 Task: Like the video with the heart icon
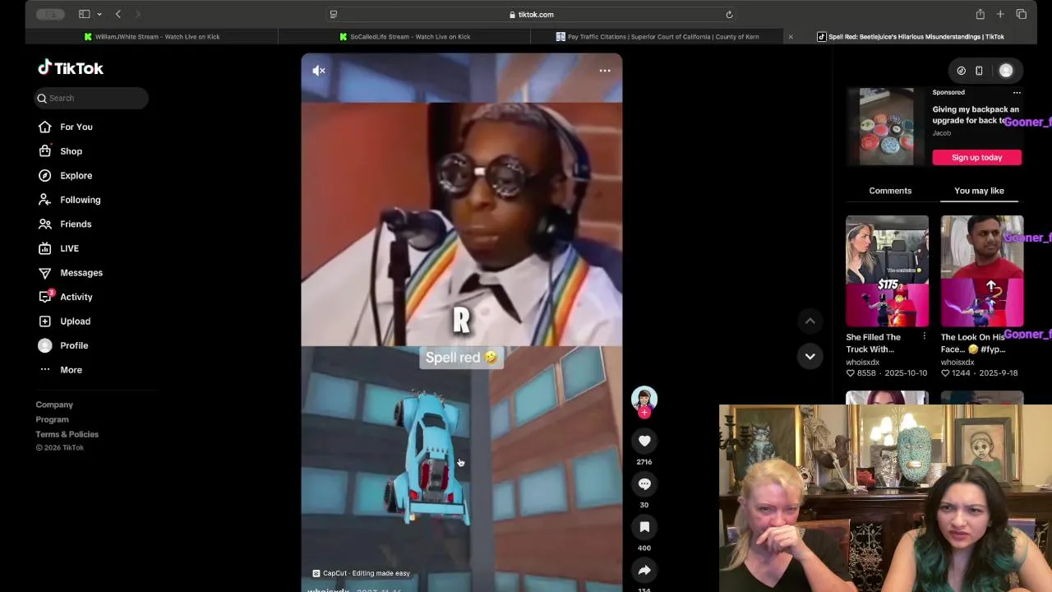coord(644,442)
